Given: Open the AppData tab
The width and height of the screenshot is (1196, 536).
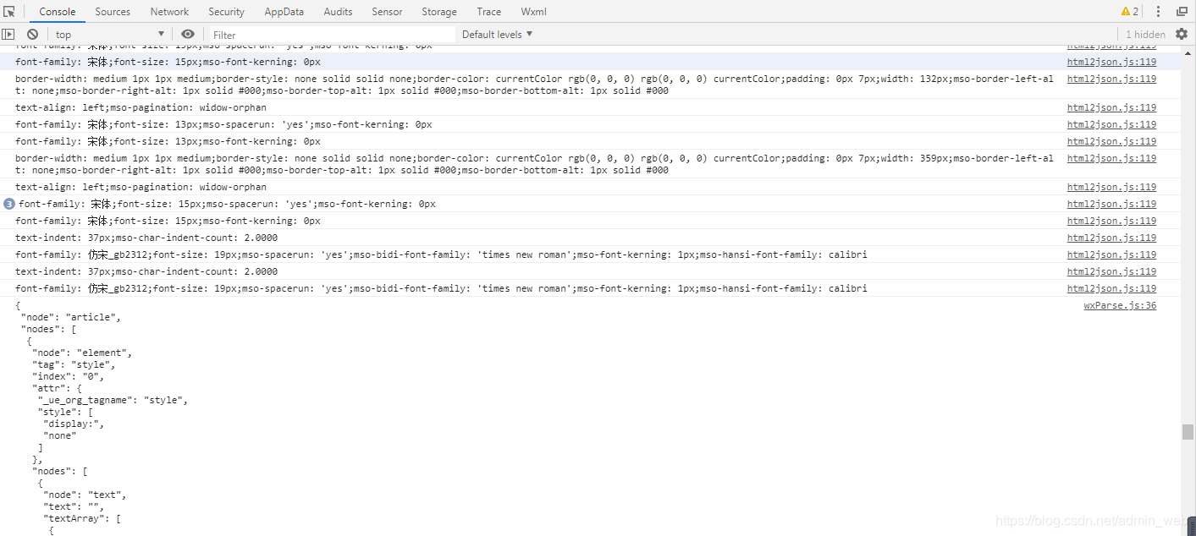Looking at the screenshot, I should point(284,12).
